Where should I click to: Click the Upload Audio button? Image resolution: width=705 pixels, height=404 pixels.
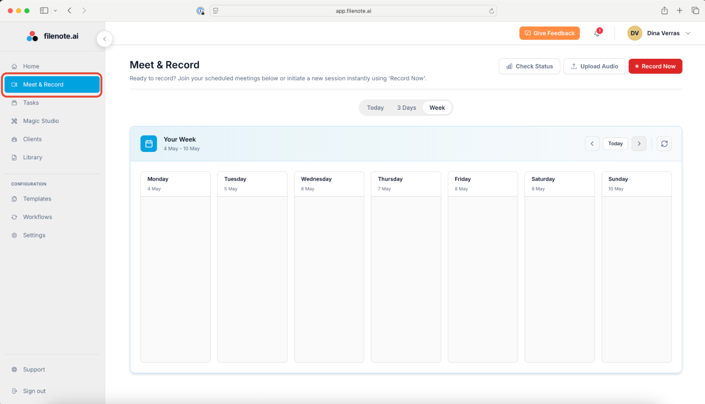[x=594, y=67]
